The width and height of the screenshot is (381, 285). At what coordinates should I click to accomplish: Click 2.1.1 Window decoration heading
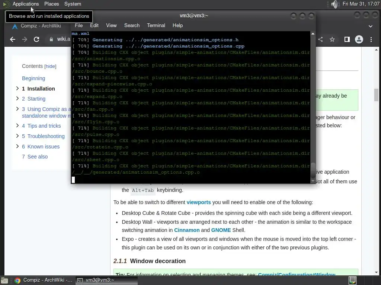point(150,261)
